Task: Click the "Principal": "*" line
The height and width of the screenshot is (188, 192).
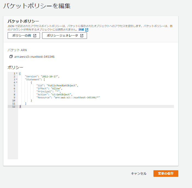Action: pyautogui.click(x=48, y=92)
